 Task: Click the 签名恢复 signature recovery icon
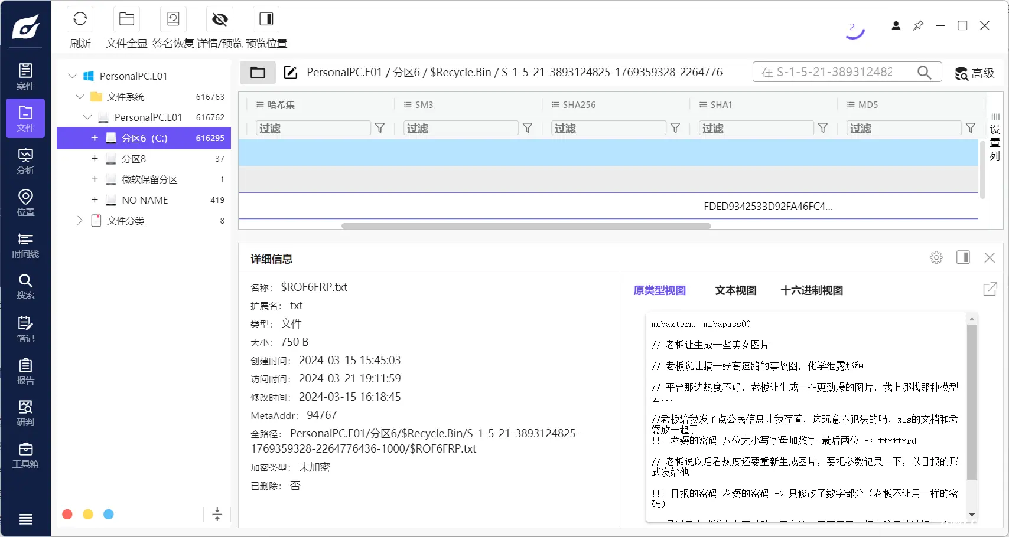[173, 19]
